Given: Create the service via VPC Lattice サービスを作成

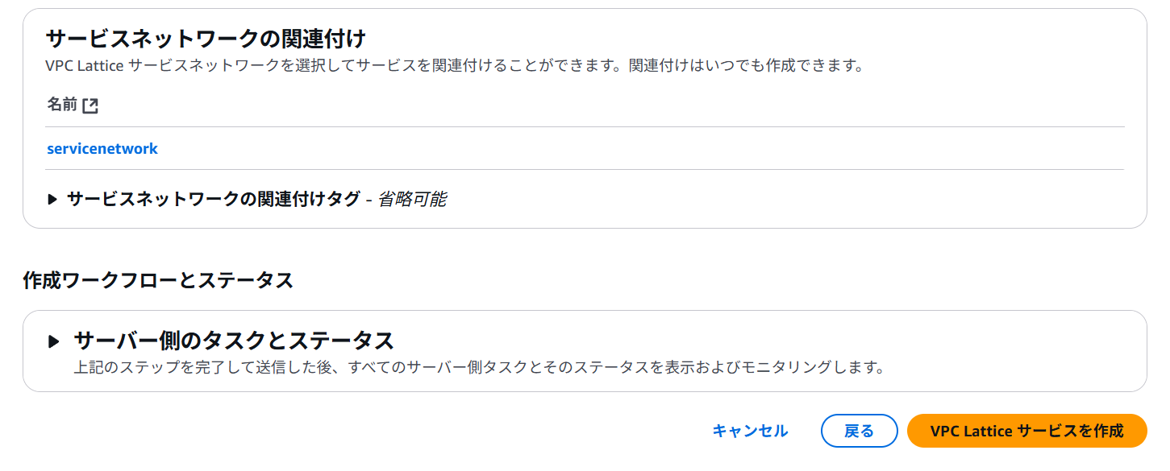Looking at the screenshot, I should pyautogui.click(x=1026, y=431).
